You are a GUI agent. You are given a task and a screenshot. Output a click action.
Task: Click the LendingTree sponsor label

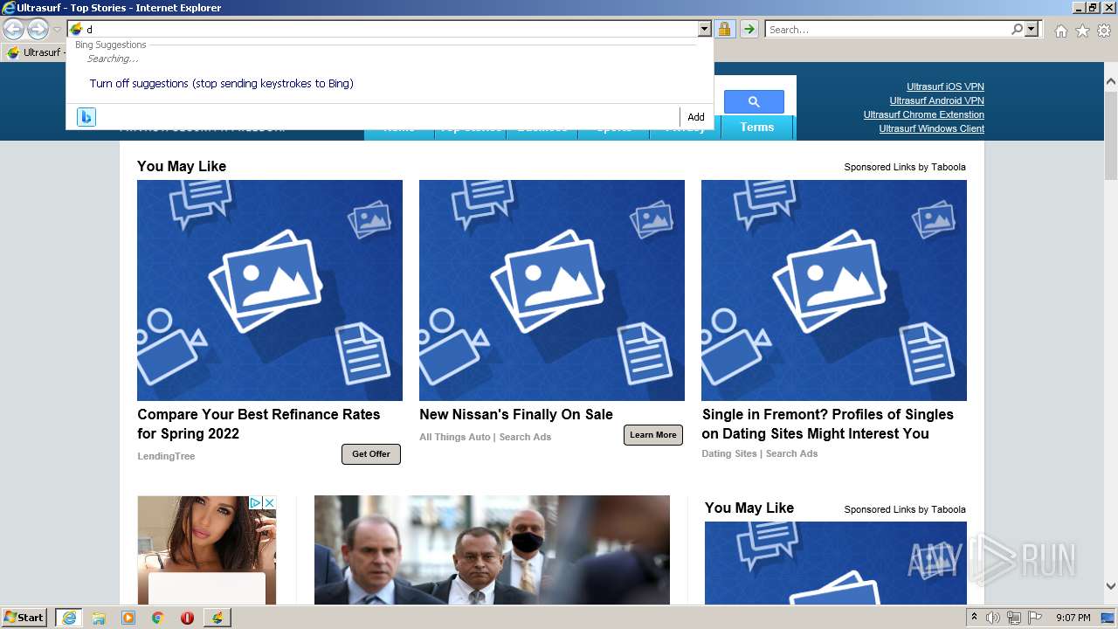tap(166, 456)
